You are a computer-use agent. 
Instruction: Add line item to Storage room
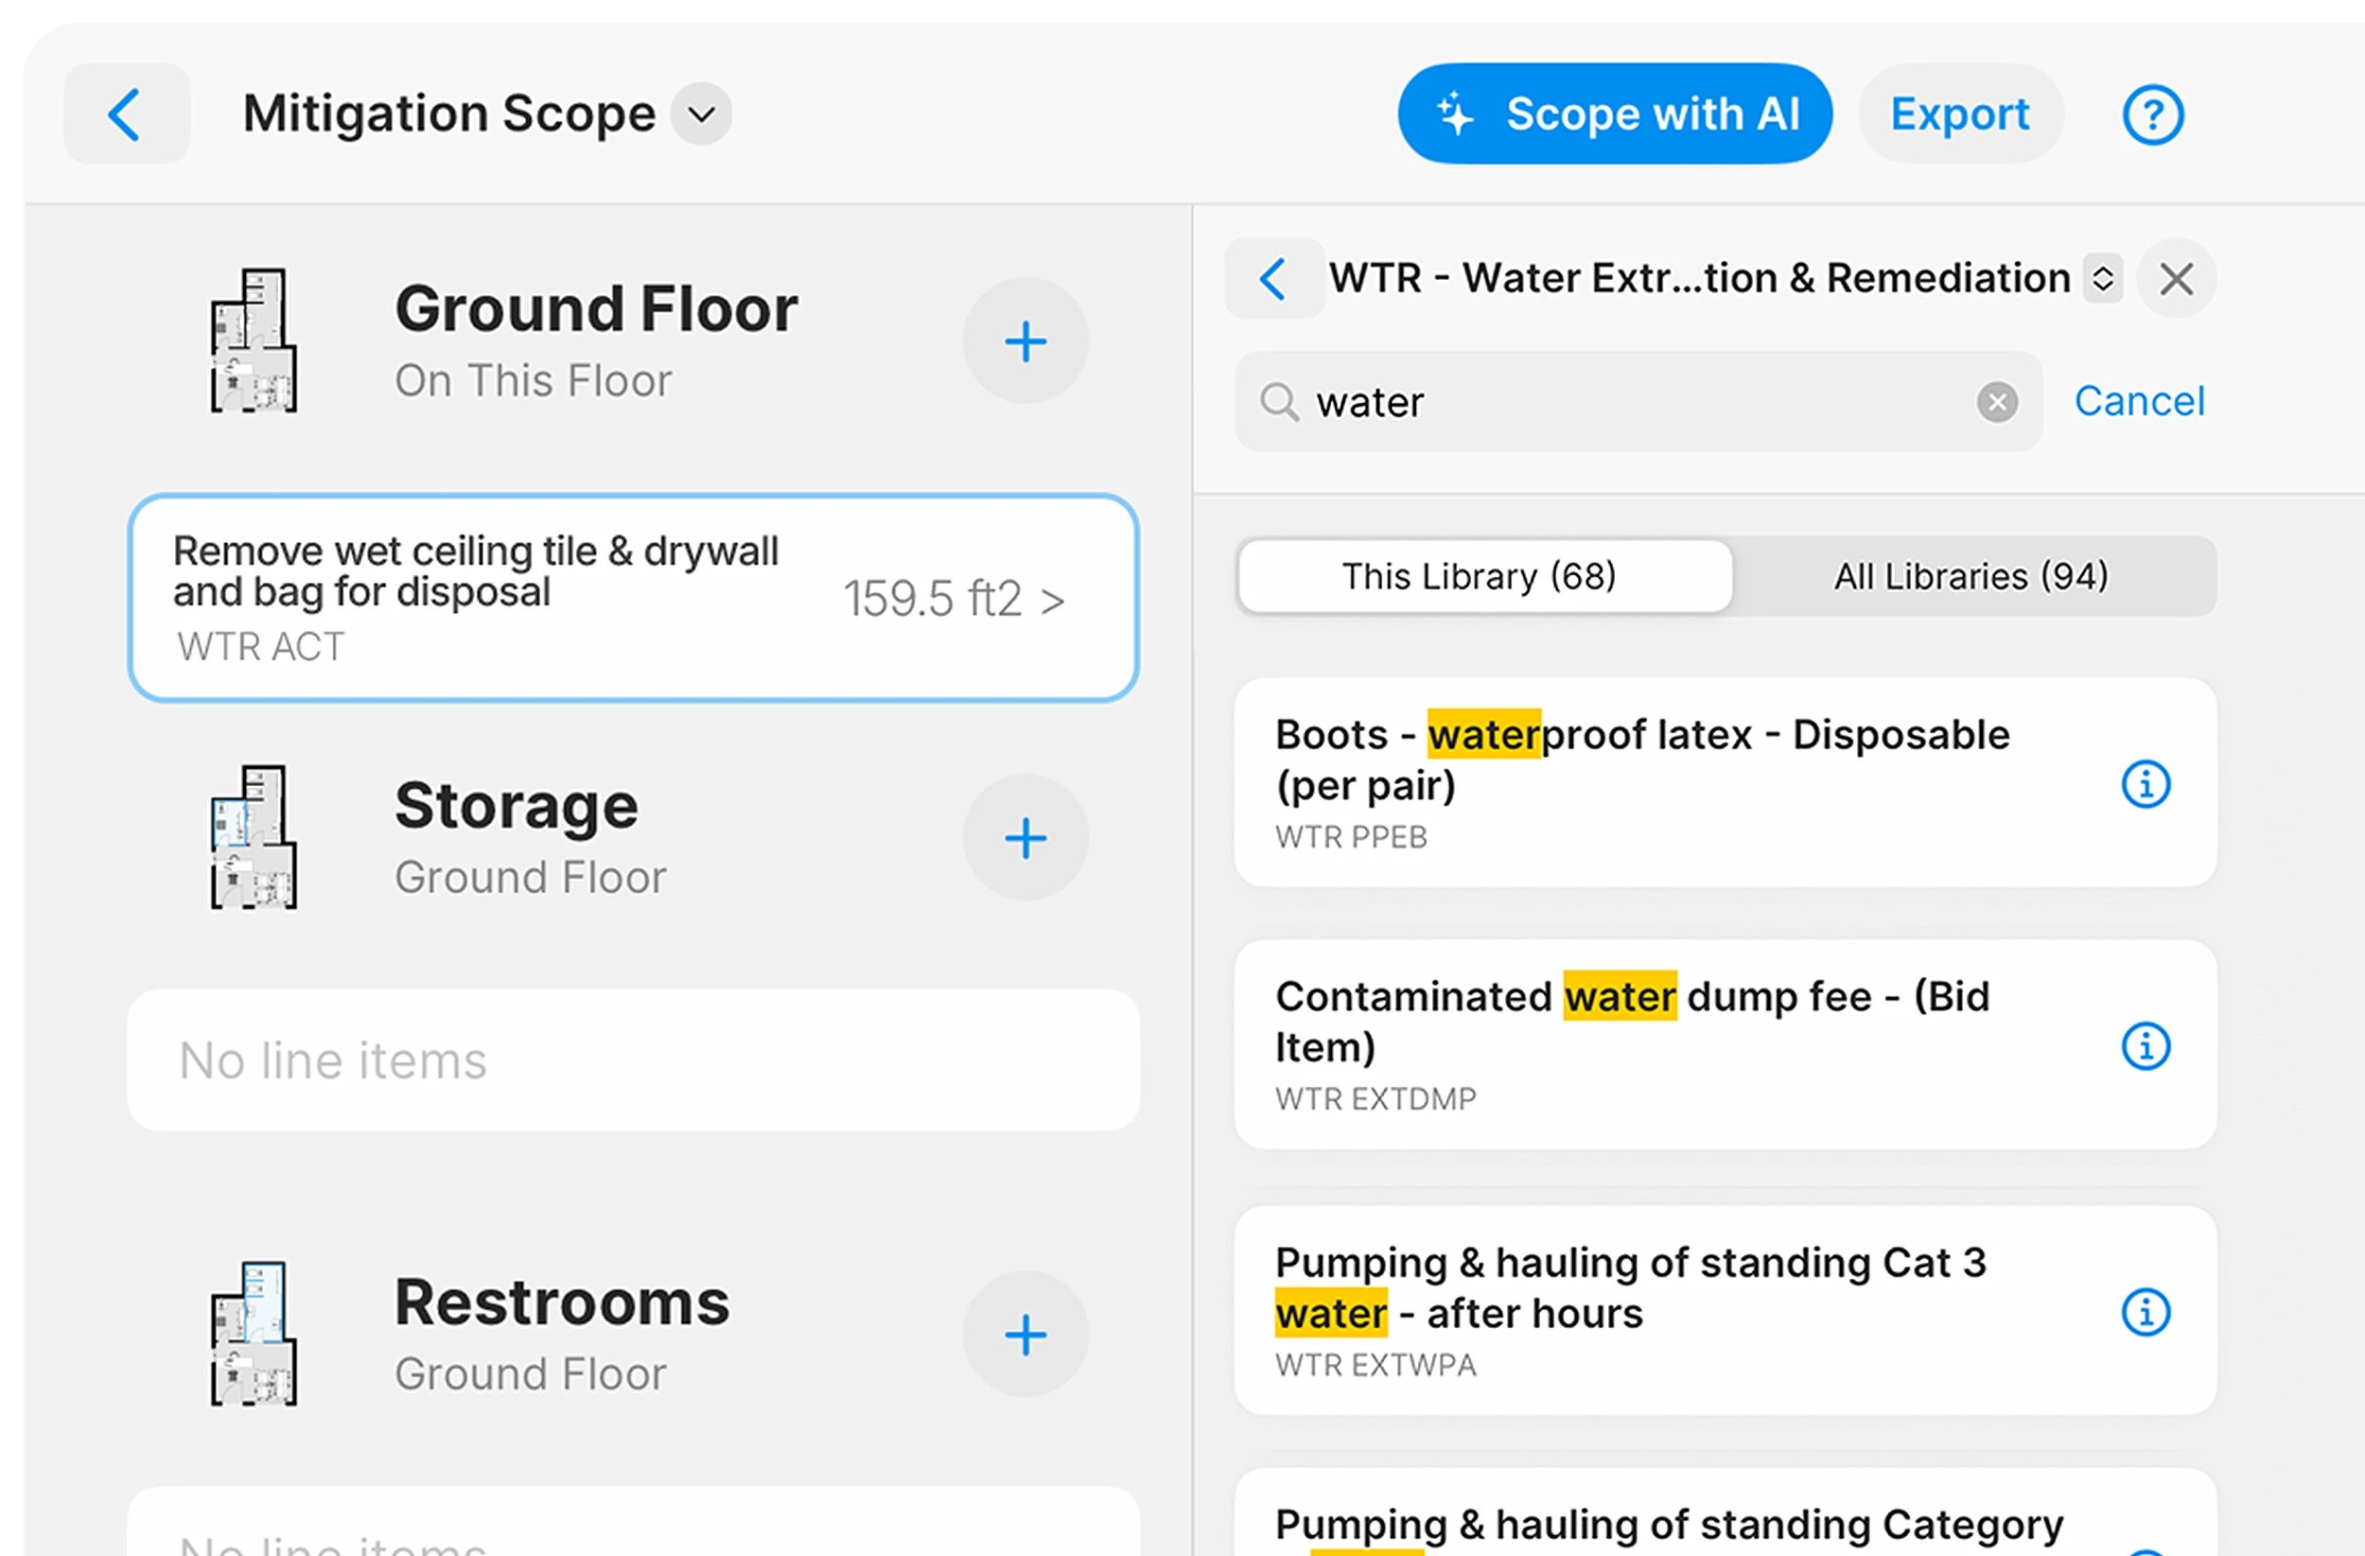(1025, 839)
